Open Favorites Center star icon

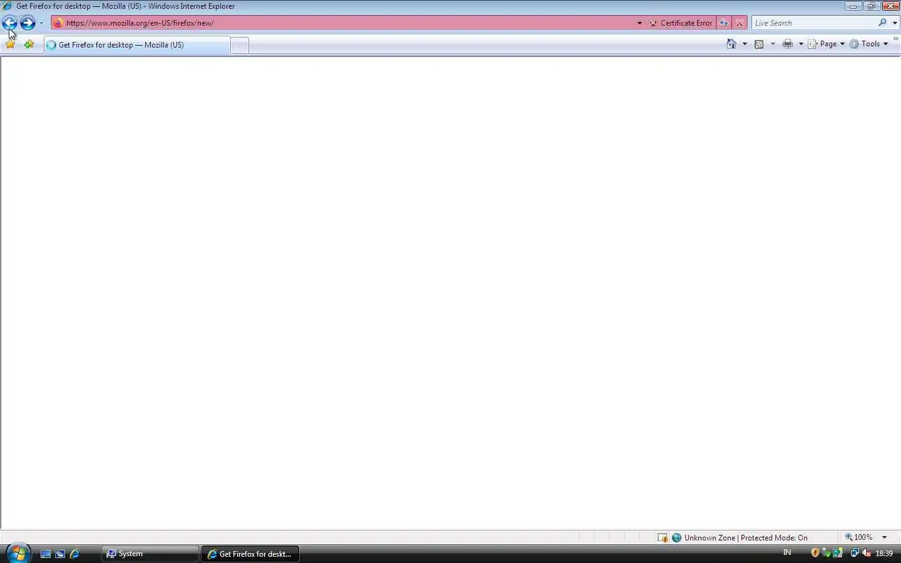tap(11, 44)
